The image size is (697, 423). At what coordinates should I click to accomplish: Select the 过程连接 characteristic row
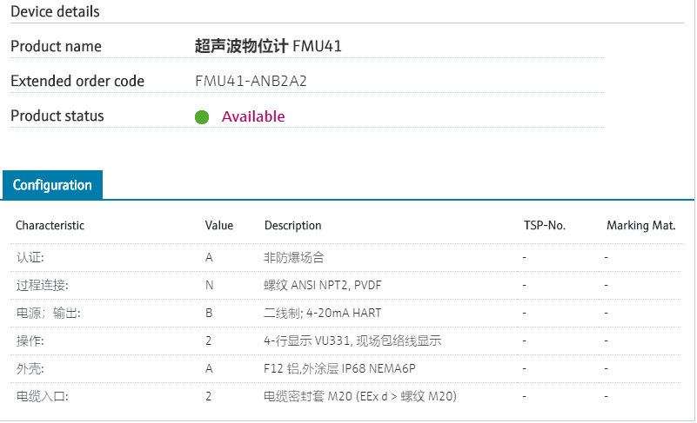coord(42,285)
